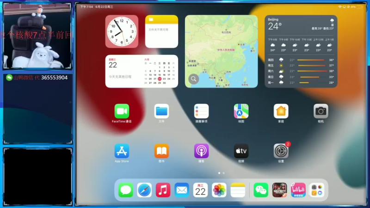Open the Home app
The width and height of the screenshot is (370, 208).
[281, 111]
